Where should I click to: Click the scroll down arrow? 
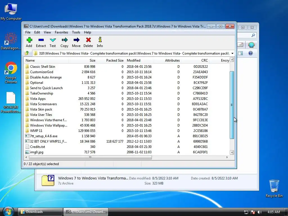tap(232, 152)
